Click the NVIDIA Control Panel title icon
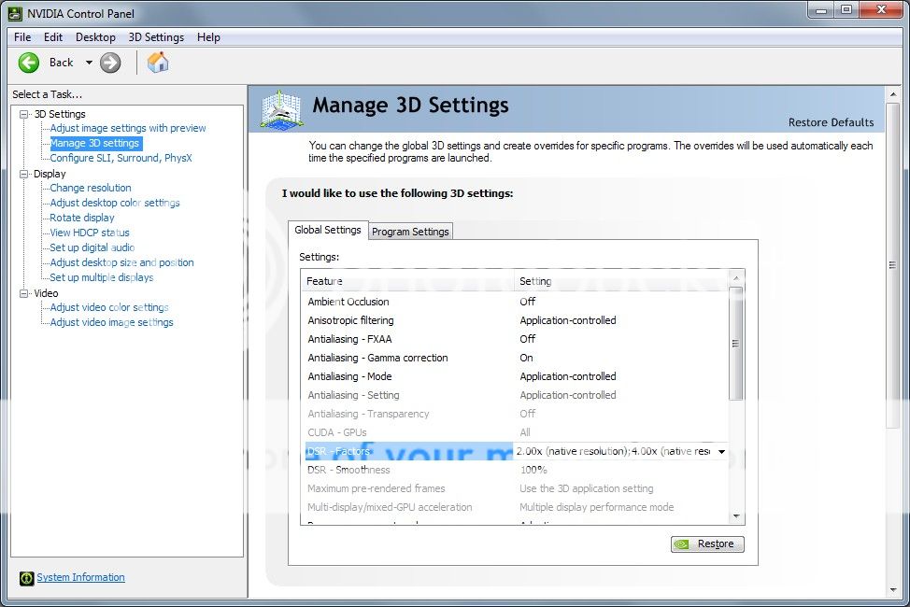 point(16,13)
